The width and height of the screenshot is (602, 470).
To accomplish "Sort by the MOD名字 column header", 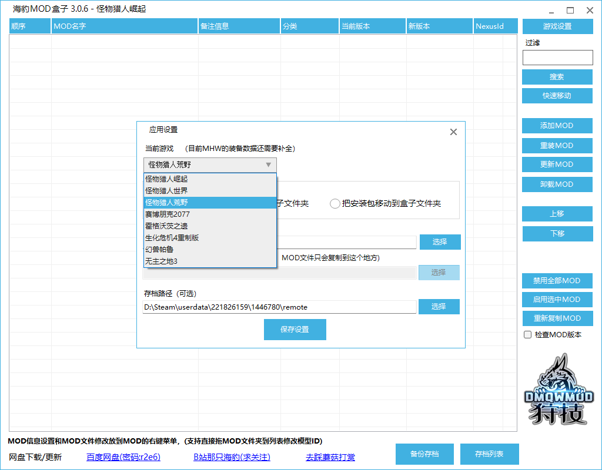I will point(125,26).
